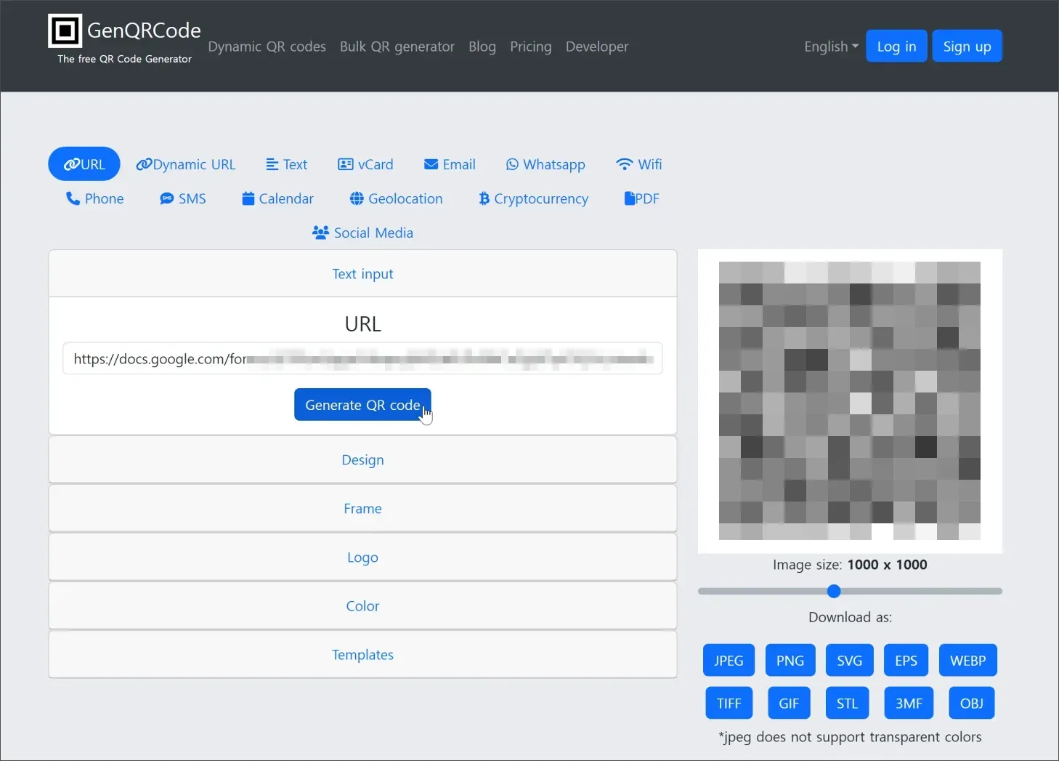
Task: Click the GenQRCode site title text
Action: pos(144,31)
